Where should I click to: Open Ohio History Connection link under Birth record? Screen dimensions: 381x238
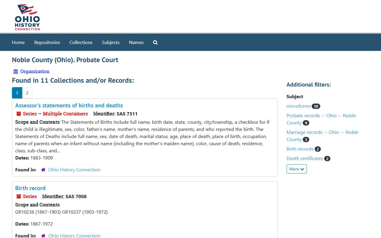coord(74,236)
